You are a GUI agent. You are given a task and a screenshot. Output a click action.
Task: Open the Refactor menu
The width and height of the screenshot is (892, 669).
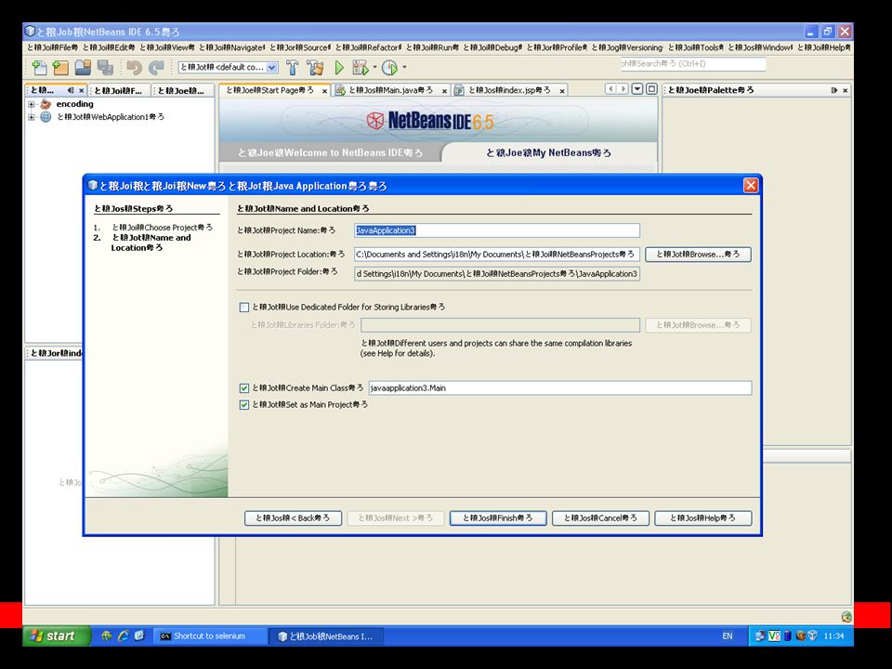coord(369,47)
